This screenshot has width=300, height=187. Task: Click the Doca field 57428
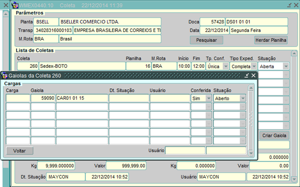click(212, 22)
